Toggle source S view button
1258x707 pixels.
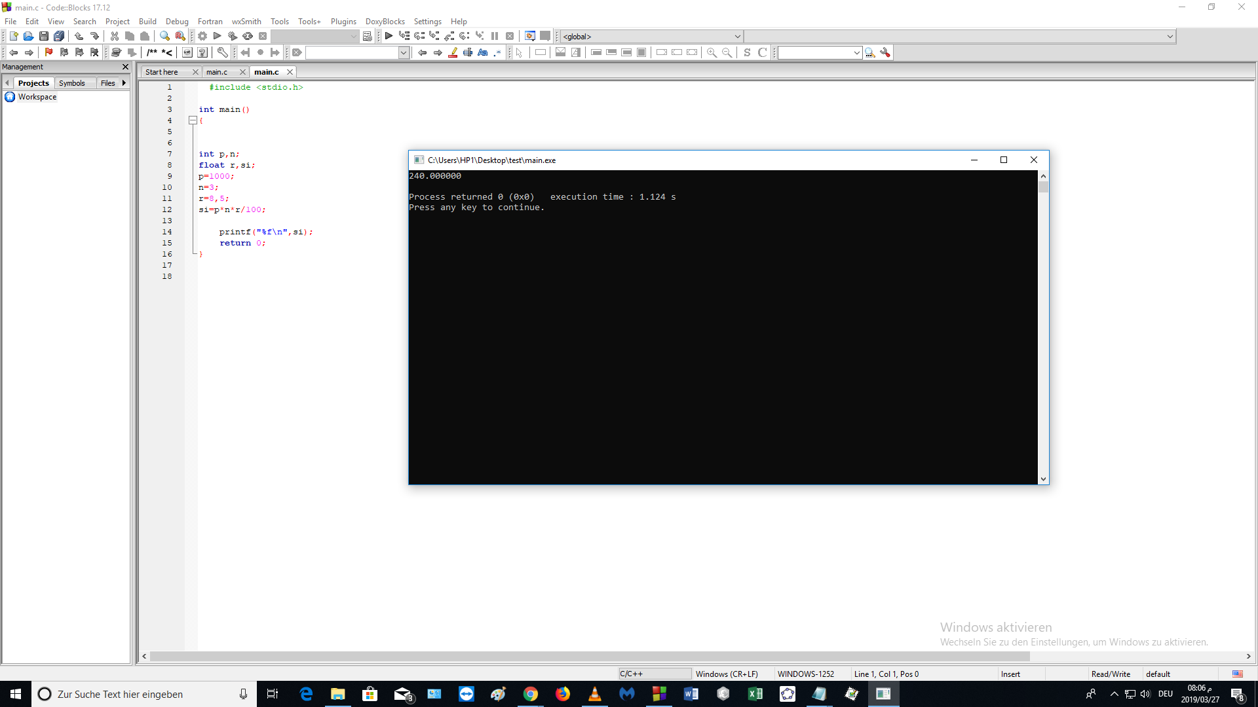[747, 52]
